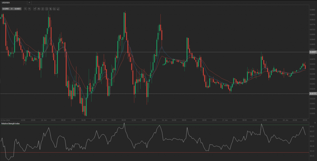Switch to the USD/SEK chart tab

tap(7, 2)
